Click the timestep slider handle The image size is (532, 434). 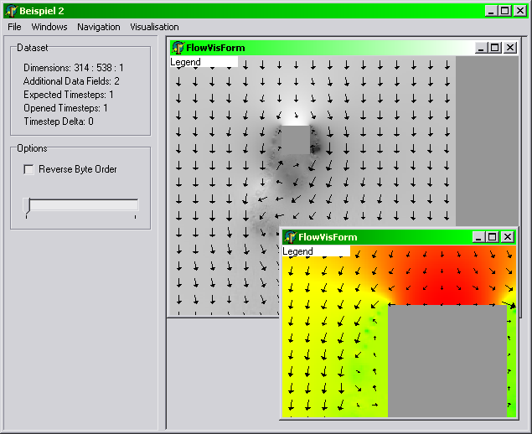coord(28,206)
